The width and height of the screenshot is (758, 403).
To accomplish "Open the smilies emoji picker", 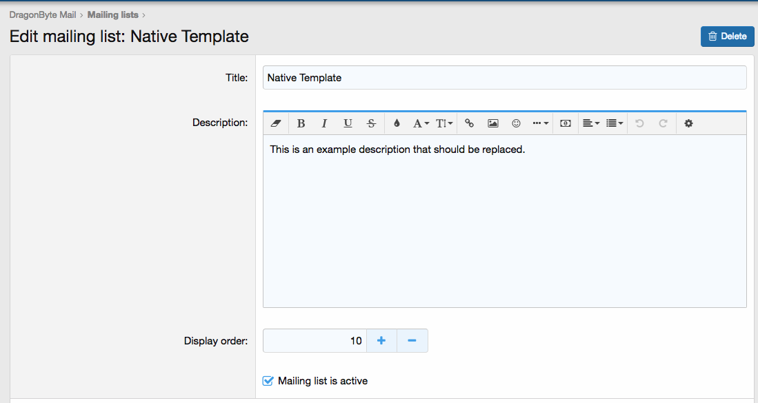I will [516, 123].
